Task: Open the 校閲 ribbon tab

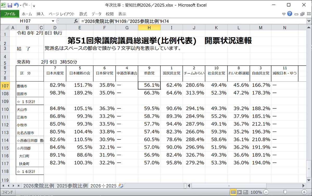Action: pos(109,14)
